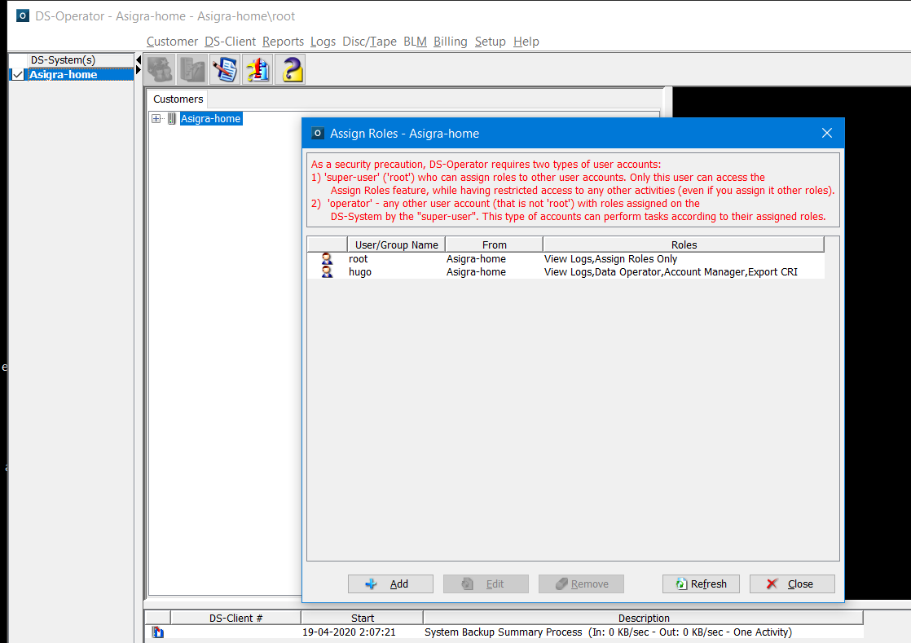911x643 pixels.
Task: Click the Start column header
Action: pos(363,618)
